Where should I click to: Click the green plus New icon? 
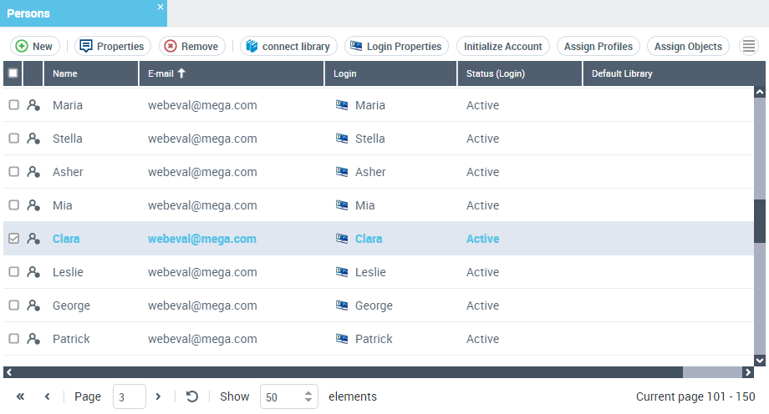(x=22, y=47)
